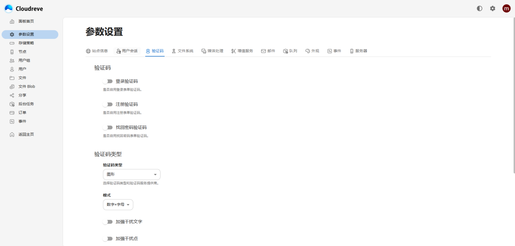
Task: Click the 订单 card icon in sidebar
Action: click(x=12, y=113)
